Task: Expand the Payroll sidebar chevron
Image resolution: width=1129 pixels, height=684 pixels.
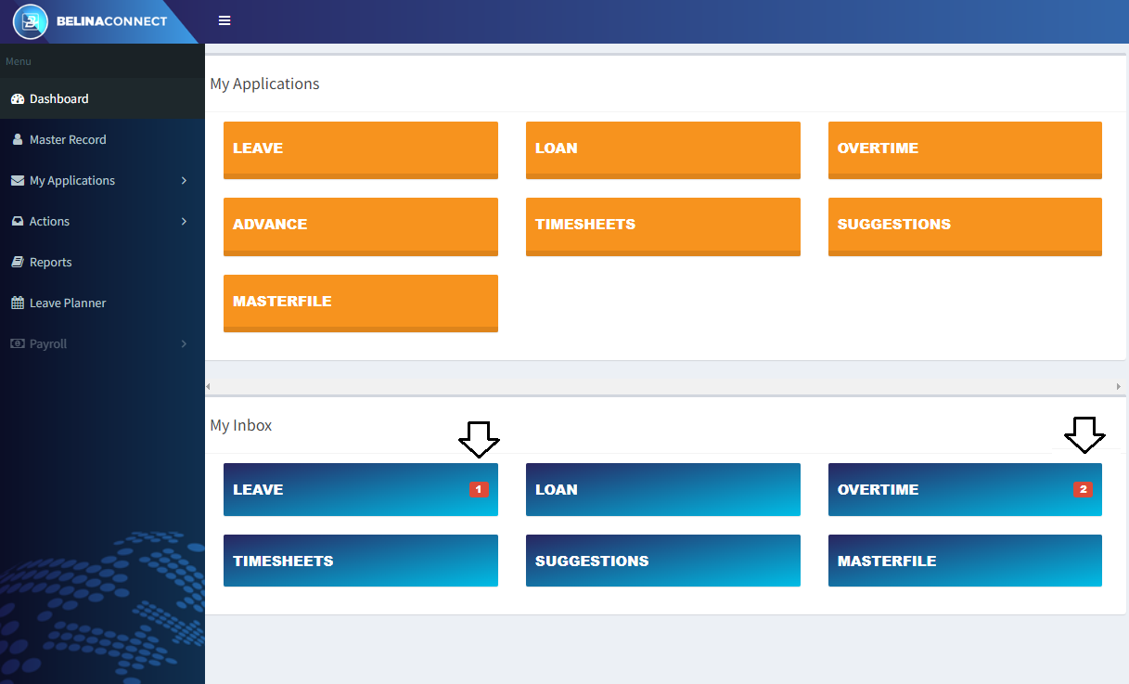Action: point(184,343)
